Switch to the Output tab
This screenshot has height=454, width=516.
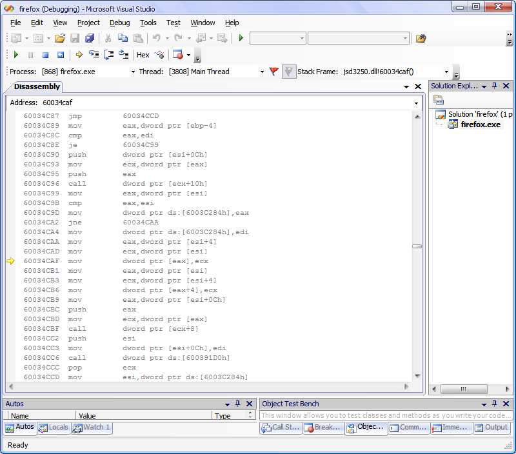tap(492, 428)
